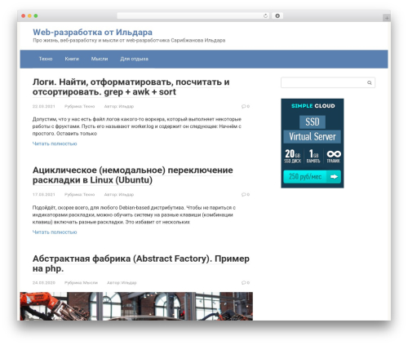Click the site tagline Про жизнь, веб-разработку
This screenshot has height=345, width=408.
129,40
